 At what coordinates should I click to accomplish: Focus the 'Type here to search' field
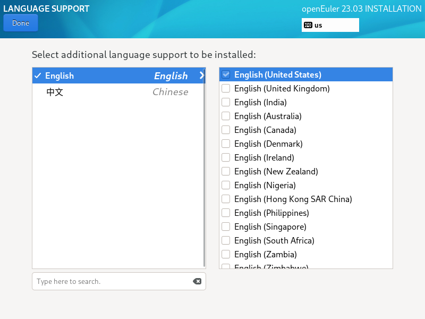pos(112,281)
